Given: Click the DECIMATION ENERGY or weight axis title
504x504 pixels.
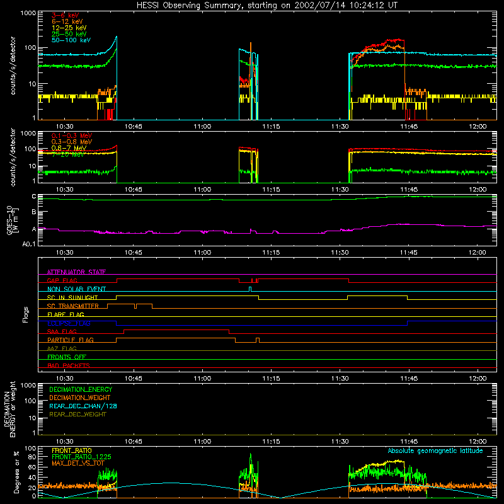Looking at the screenshot, I should pos(9,409).
